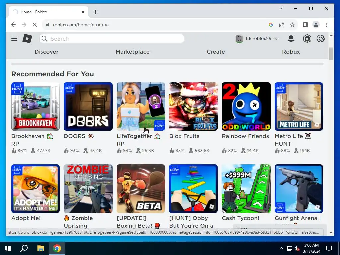
Task: Click the Zombie Uprising title link
Action: point(78,222)
